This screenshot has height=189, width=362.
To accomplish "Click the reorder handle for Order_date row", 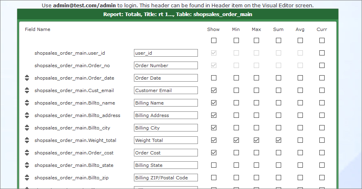I will (27, 78).
